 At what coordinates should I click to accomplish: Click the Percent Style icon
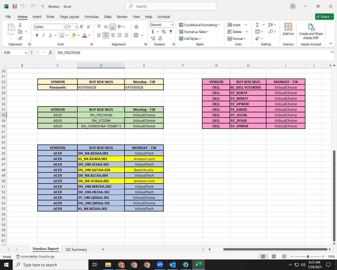coord(164,32)
